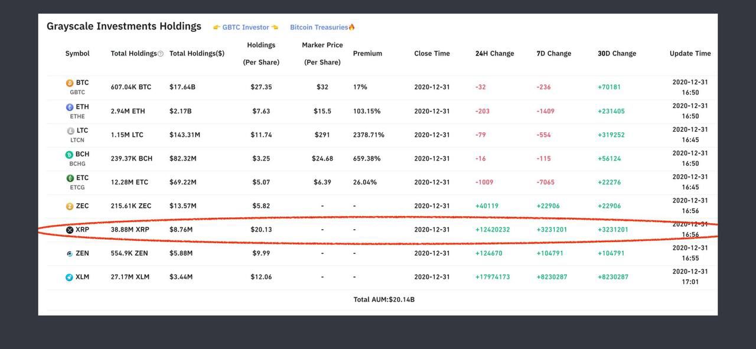Click the LTC coin icon
This screenshot has height=349, width=756.
pos(71,131)
